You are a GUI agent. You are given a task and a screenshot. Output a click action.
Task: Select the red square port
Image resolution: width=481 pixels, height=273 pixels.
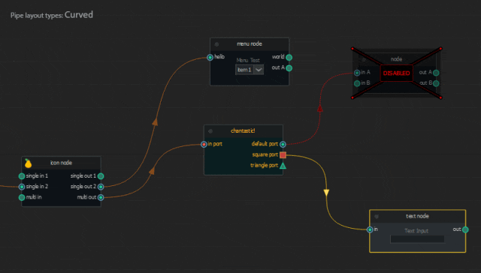click(x=283, y=154)
